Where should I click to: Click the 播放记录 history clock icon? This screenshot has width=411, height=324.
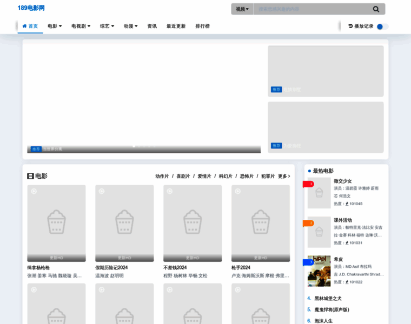point(350,26)
